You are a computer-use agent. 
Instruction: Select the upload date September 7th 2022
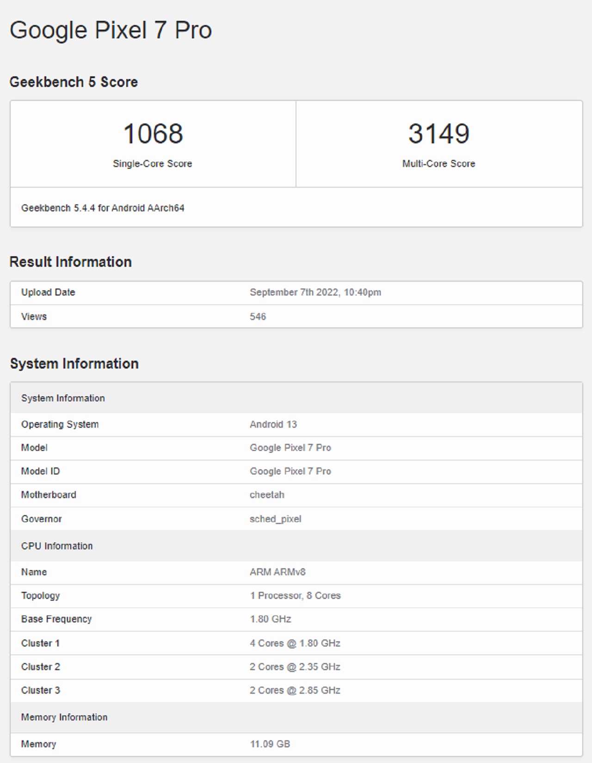[315, 292]
